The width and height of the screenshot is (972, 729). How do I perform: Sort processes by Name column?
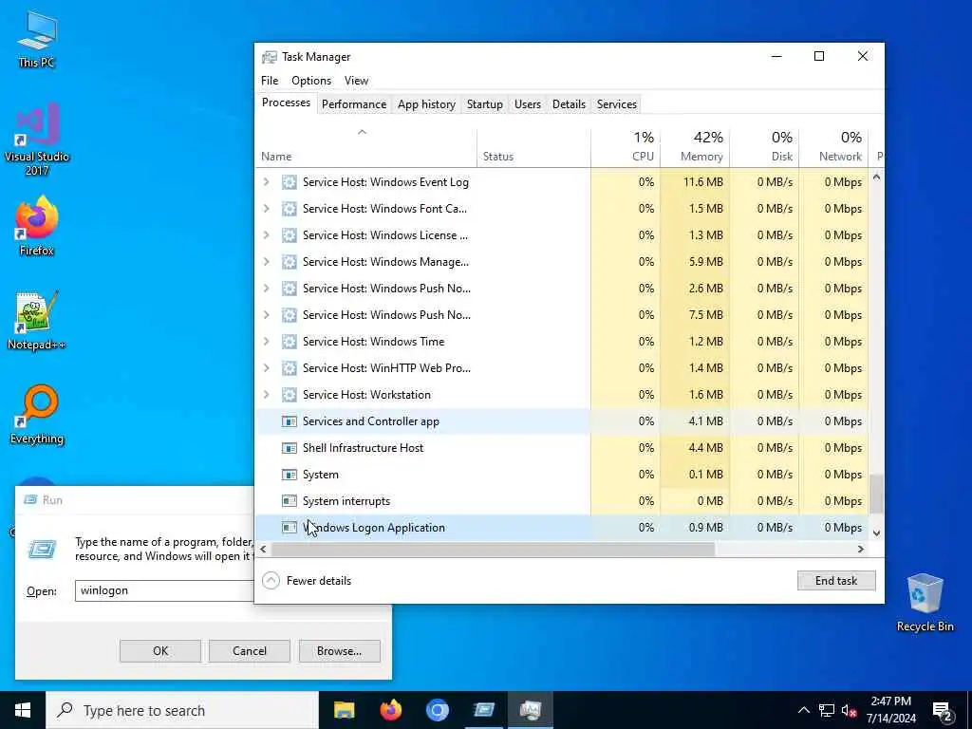click(365, 147)
